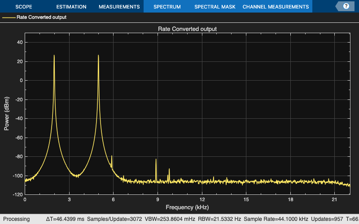Click the help question mark icon
Image resolution: width=359 pixels, height=224 pixels.
(346, 6)
